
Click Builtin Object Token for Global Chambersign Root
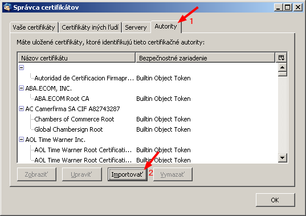pos(164,129)
